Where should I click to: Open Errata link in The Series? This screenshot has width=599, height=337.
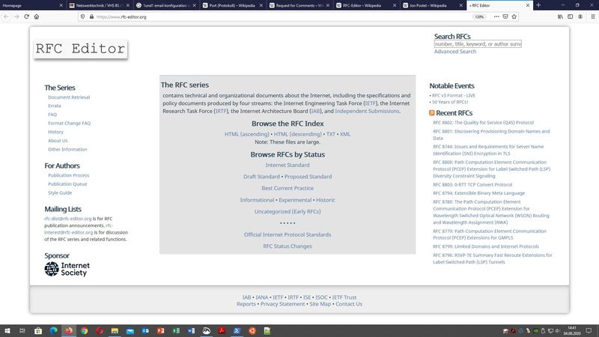(x=54, y=106)
